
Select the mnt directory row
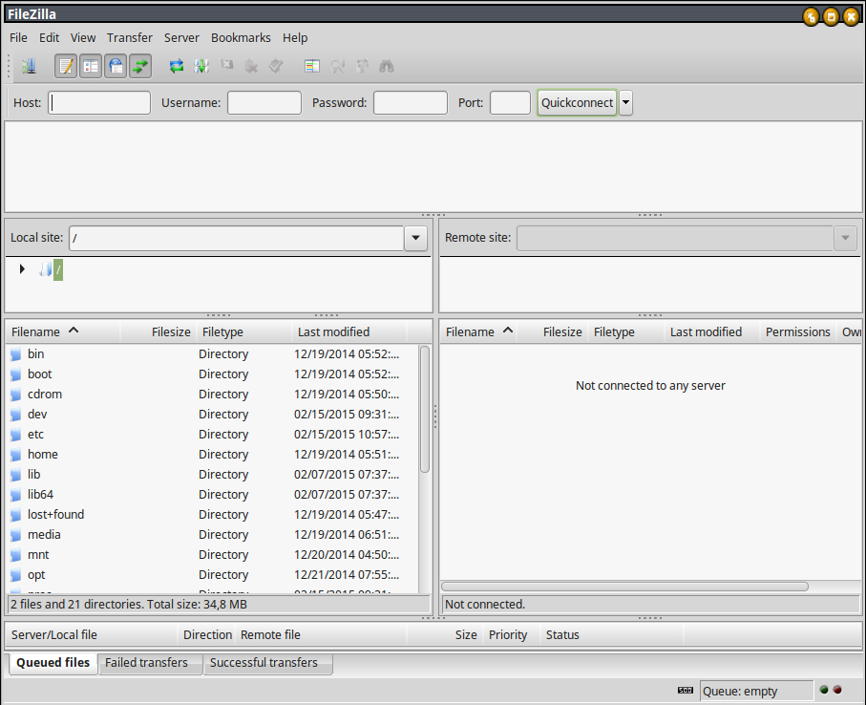(x=213, y=555)
